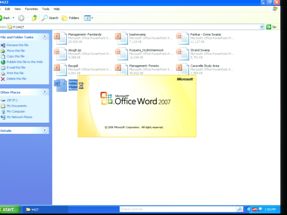Screen dimensions: 287x215
Task: Click the Search Desktop input field
Action: (x=178, y=209)
